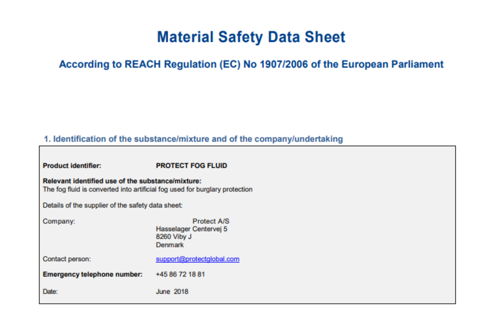Click the 1907/2006 regulation number in subtitle
Screen dimensions: 503x333
[284, 64]
